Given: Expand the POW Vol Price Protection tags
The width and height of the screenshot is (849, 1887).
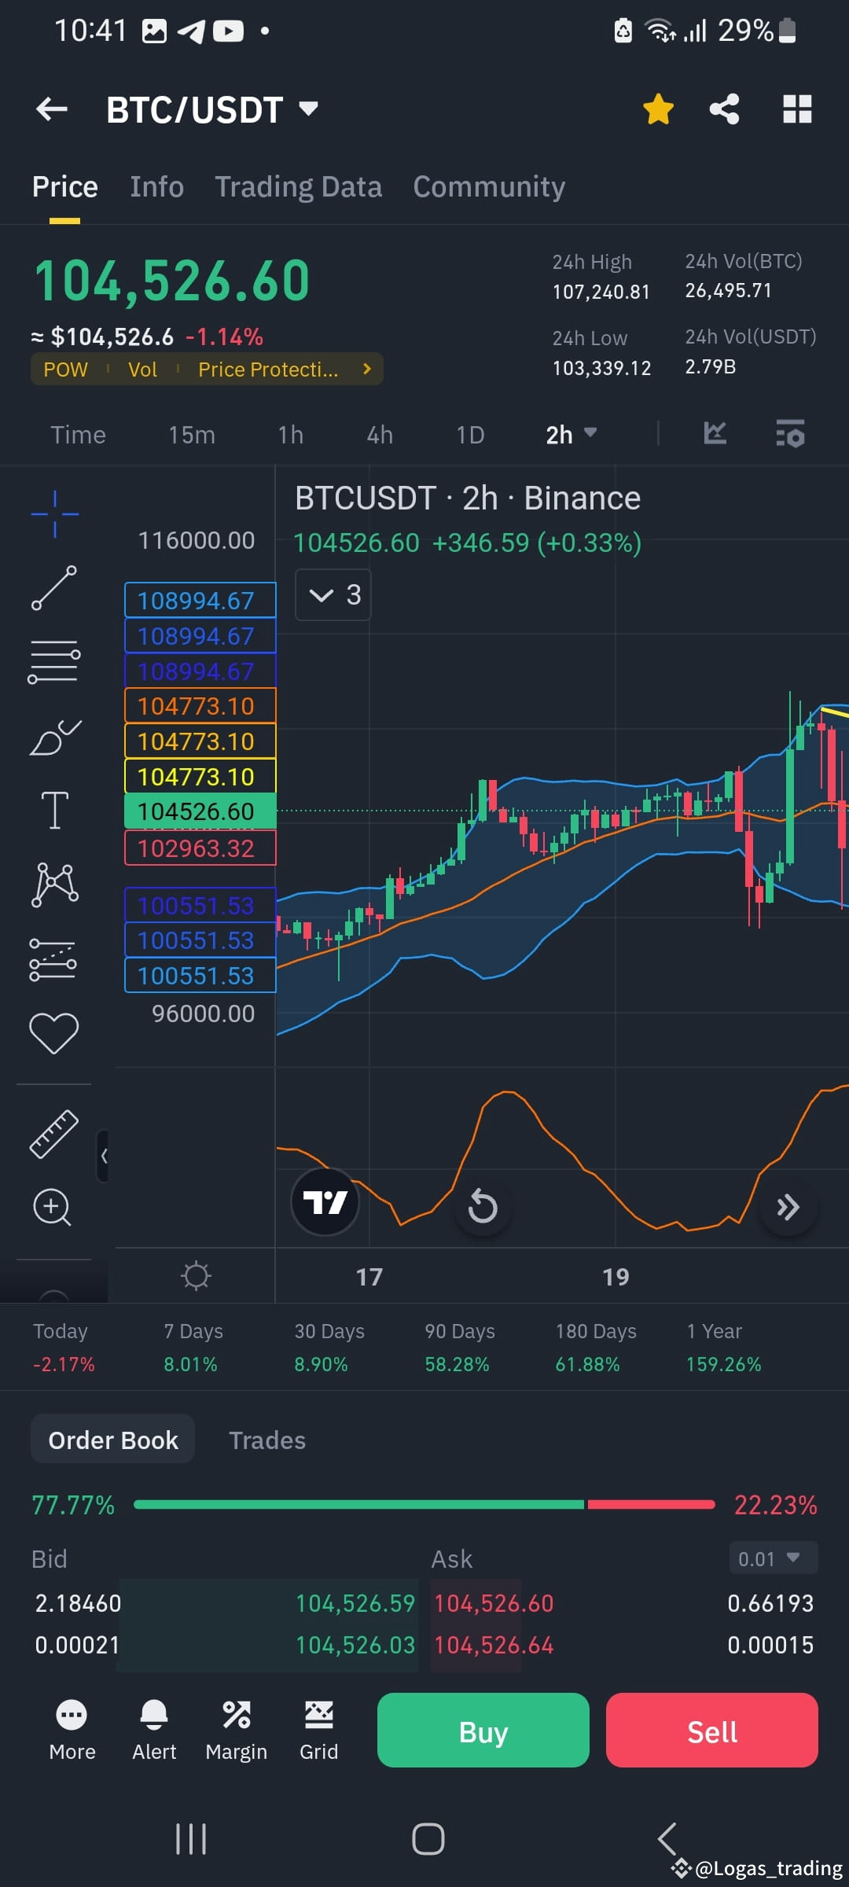Looking at the screenshot, I should pyautogui.click(x=207, y=370).
